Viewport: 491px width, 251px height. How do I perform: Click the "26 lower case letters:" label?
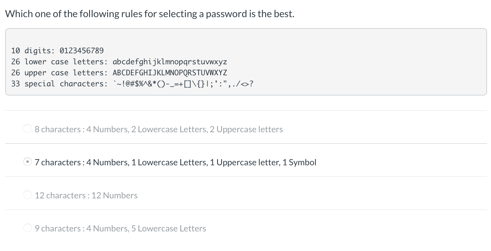click(59, 62)
